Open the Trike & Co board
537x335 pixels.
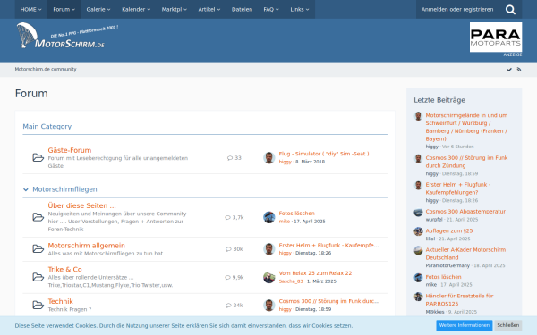point(64,270)
